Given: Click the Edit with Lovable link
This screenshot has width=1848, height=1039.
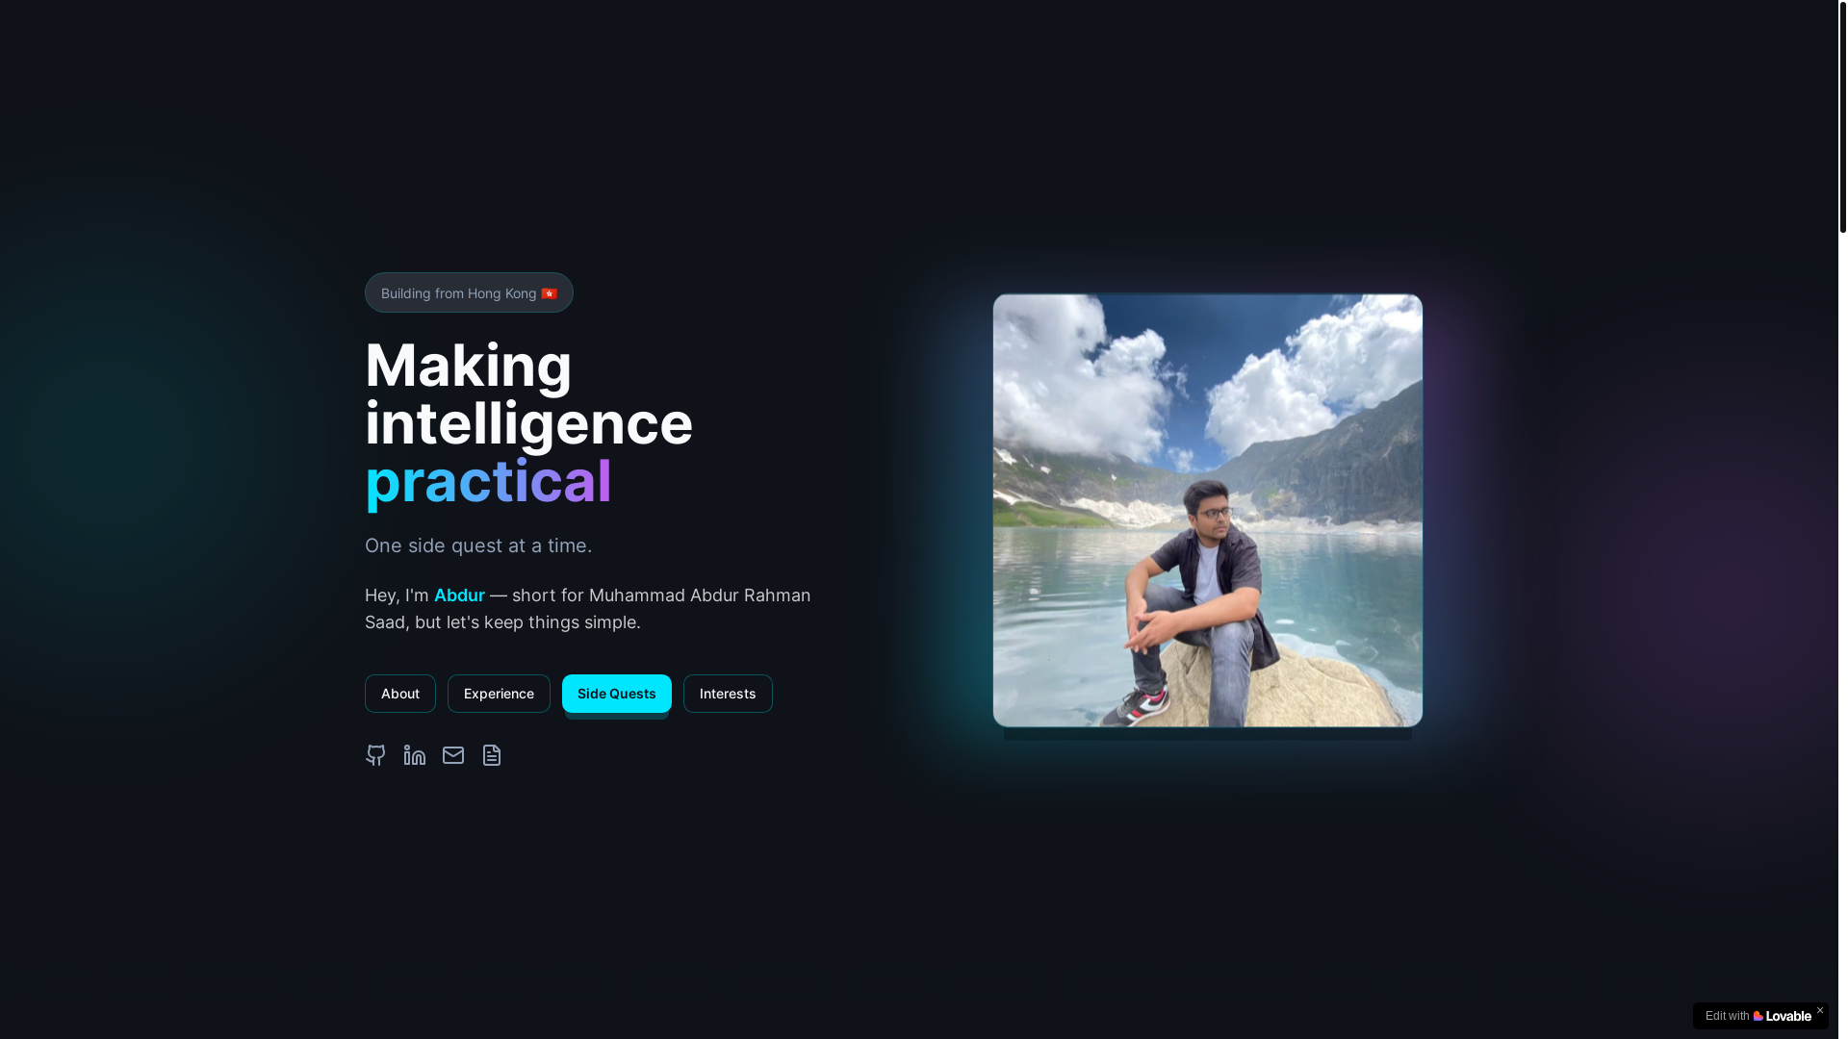Looking at the screenshot, I should (x=1758, y=1016).
